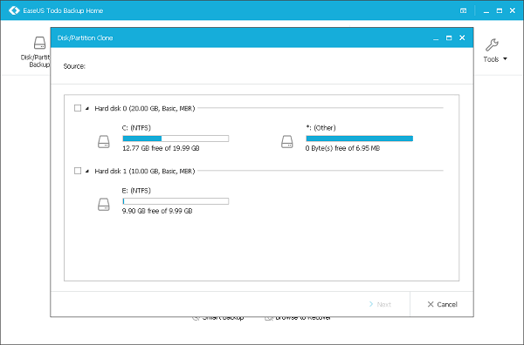Minimize the EaseUS Todo Backup main window
Image resolution: width=524 pixels, height=345 pixels.
coord(486,11)
